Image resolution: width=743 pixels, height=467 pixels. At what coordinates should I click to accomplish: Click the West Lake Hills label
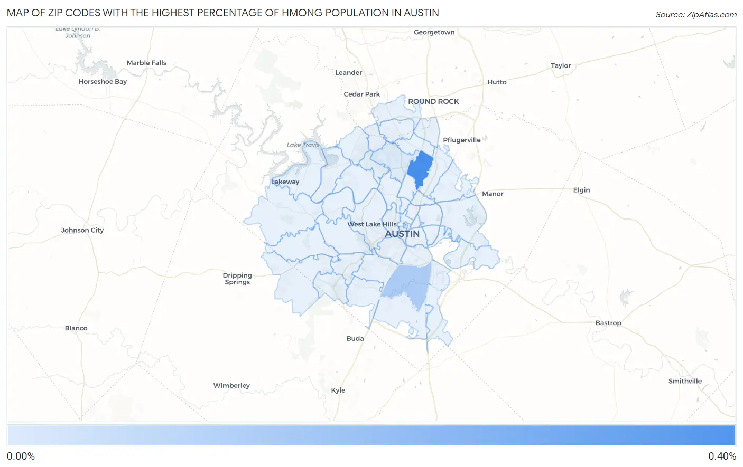(372, 224)
